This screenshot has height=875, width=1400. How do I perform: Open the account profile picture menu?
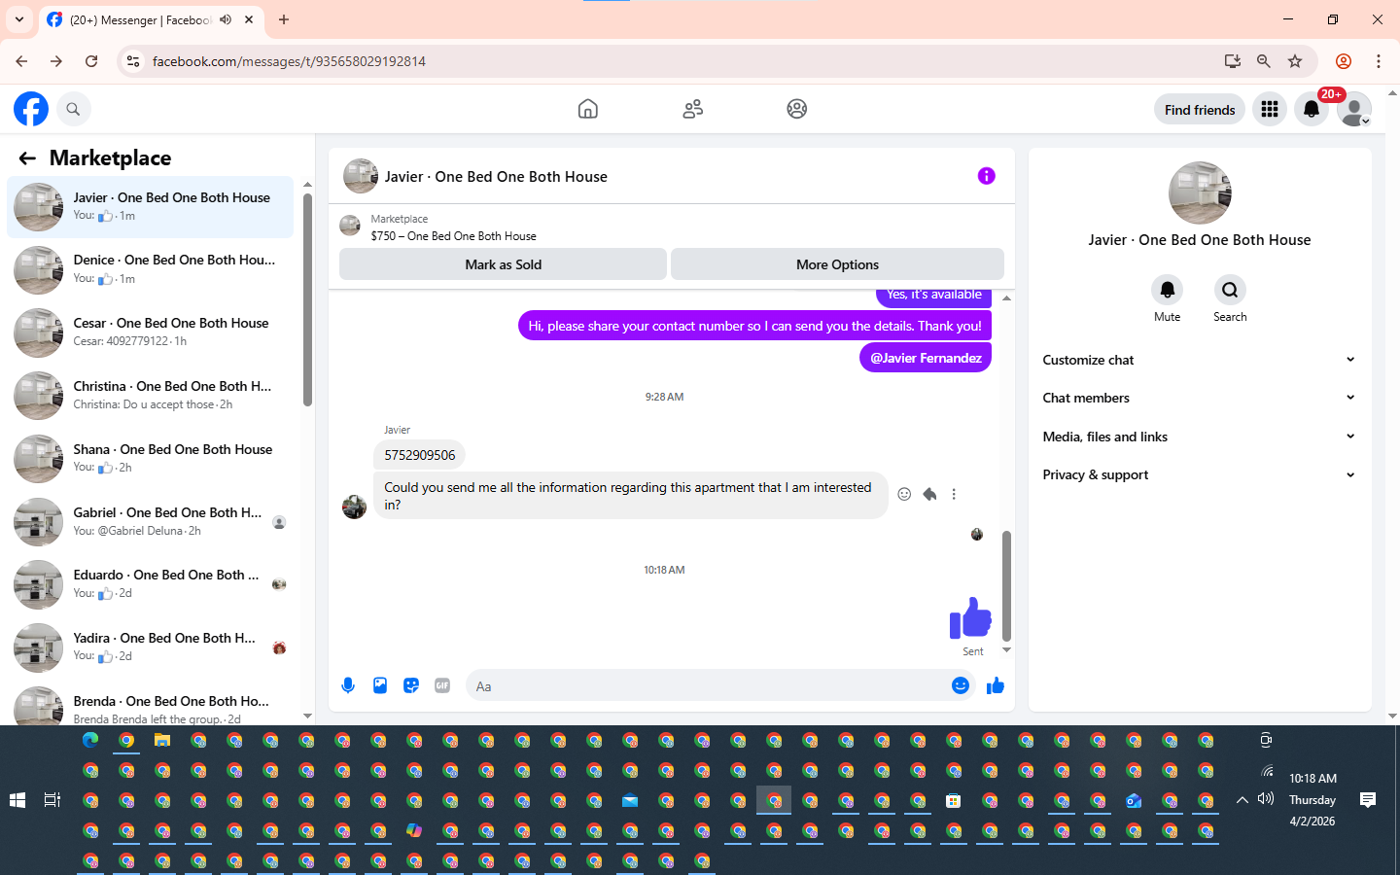[1354, 109]
